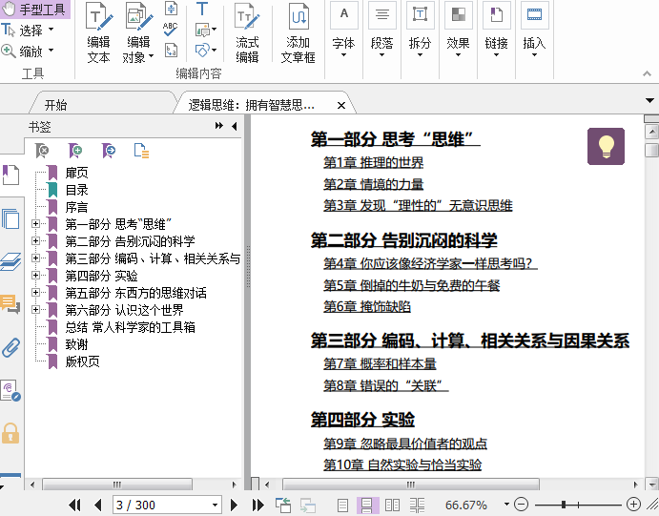This screenshot has width=659, height=516.
Task: Click the add new bookmark icon
Action: point(75,151)
